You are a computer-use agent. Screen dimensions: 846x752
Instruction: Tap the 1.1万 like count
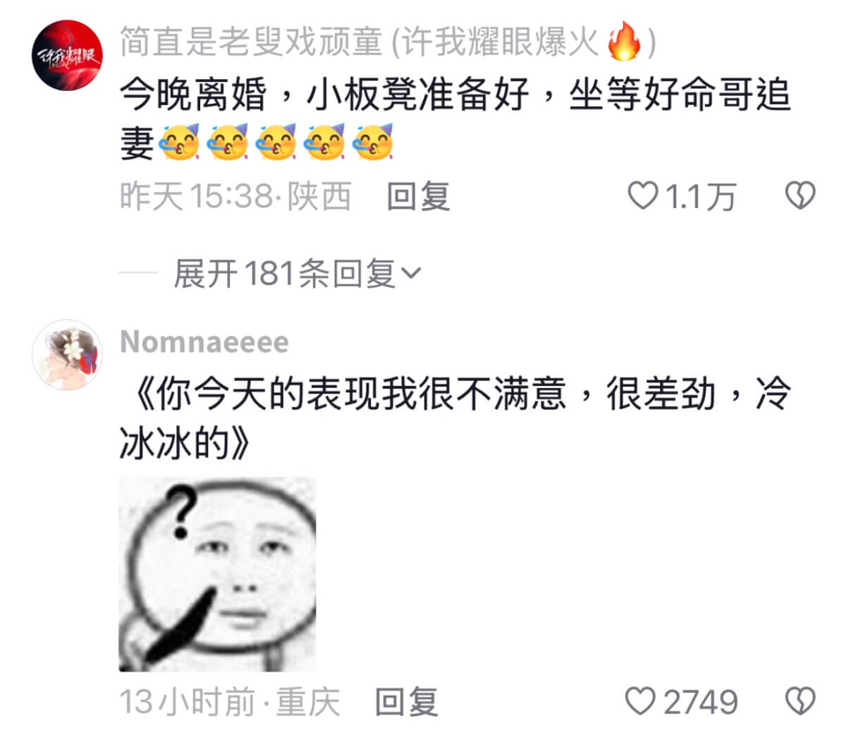click(700, 196)
